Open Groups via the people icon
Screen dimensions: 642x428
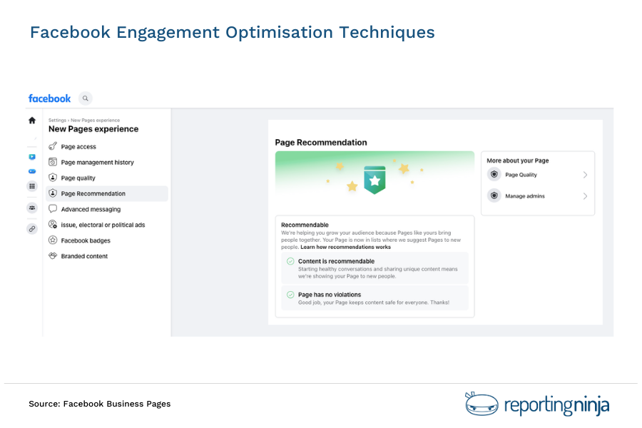(x=31, y=208)
